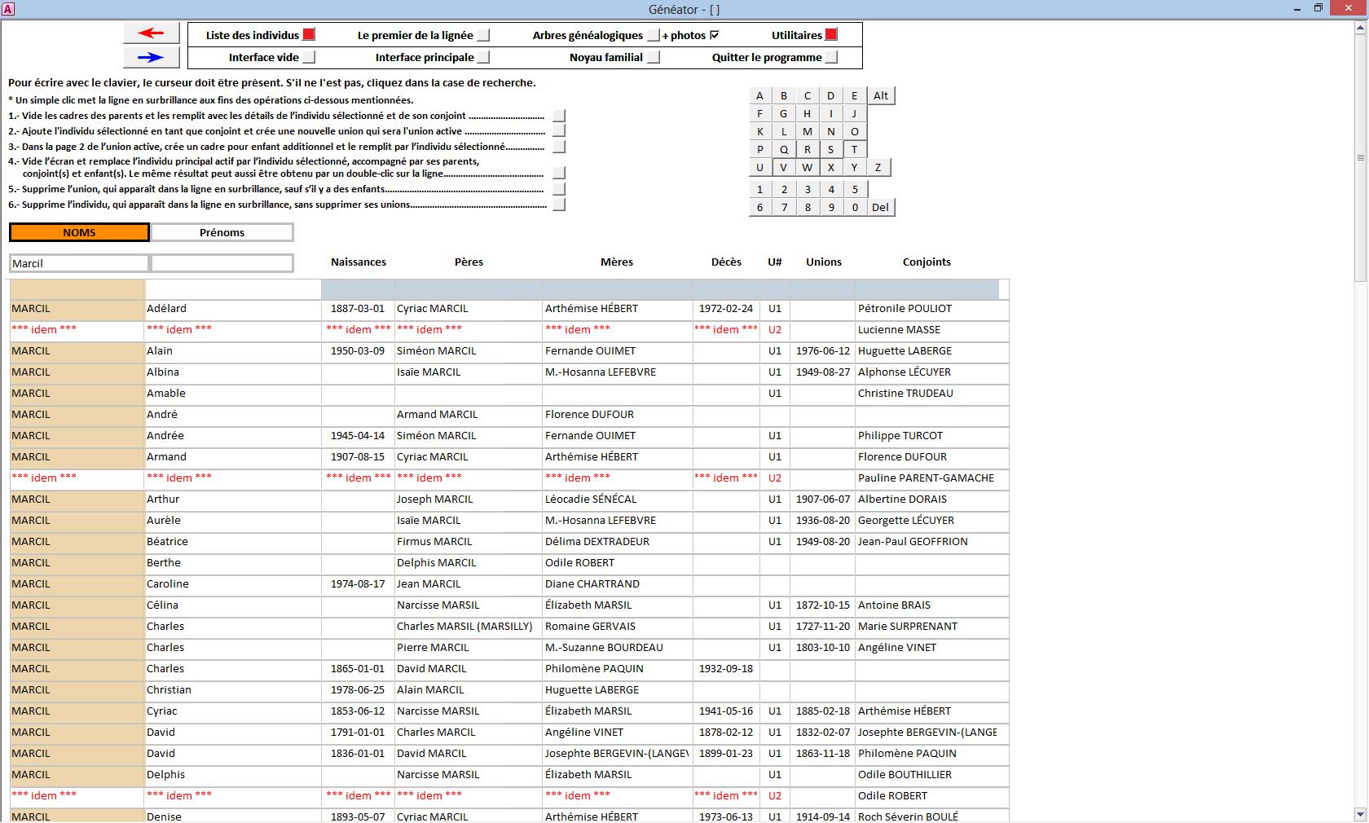Click spouse Antoine BRAIS
The image size is (1369, 823).
894,605
